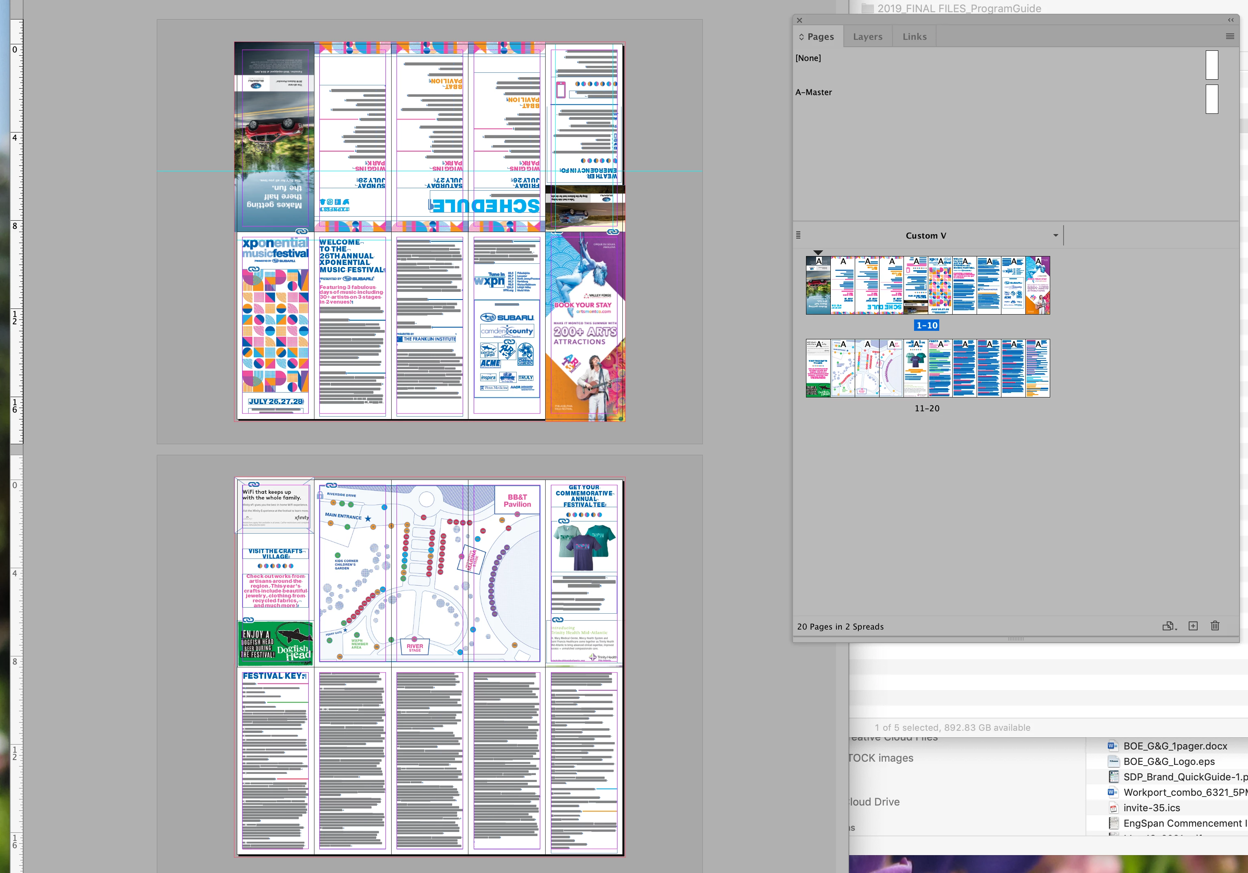Screen dimensions: 1248x873
Task: Switch to the Layers tab
Action: [x=867, y=37]
